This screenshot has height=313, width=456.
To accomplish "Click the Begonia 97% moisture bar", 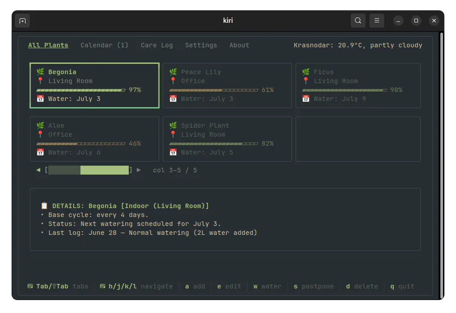I will tap(81, 90).
